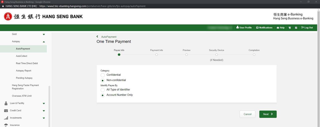Screen dimensions: 320x127
Task: Choose Account Number Only option
Action: 102,95
